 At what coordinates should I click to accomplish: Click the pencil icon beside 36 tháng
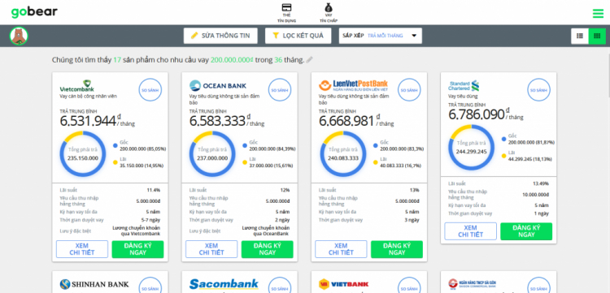click(309, 60)
